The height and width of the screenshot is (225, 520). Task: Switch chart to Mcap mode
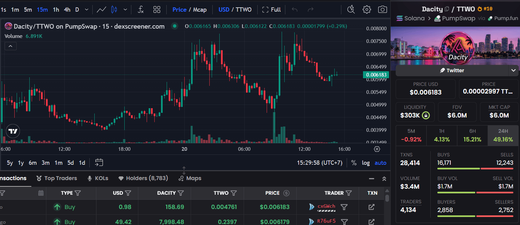[200, 10]
